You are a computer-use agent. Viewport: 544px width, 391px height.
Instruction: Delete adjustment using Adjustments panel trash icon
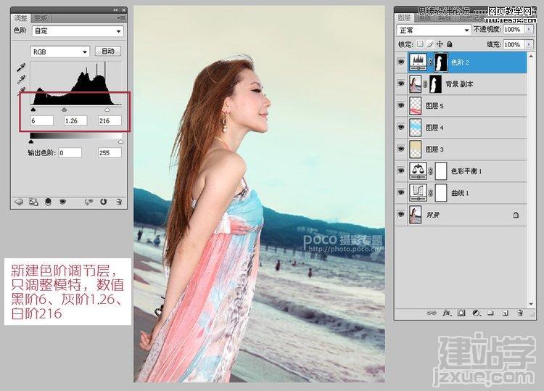(x=119, y=202)
